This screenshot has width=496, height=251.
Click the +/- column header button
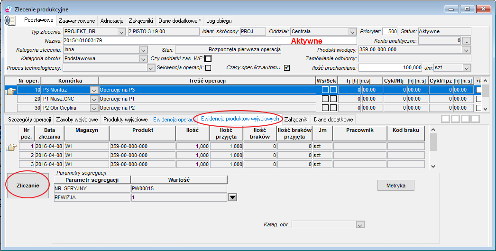(478, 81)
